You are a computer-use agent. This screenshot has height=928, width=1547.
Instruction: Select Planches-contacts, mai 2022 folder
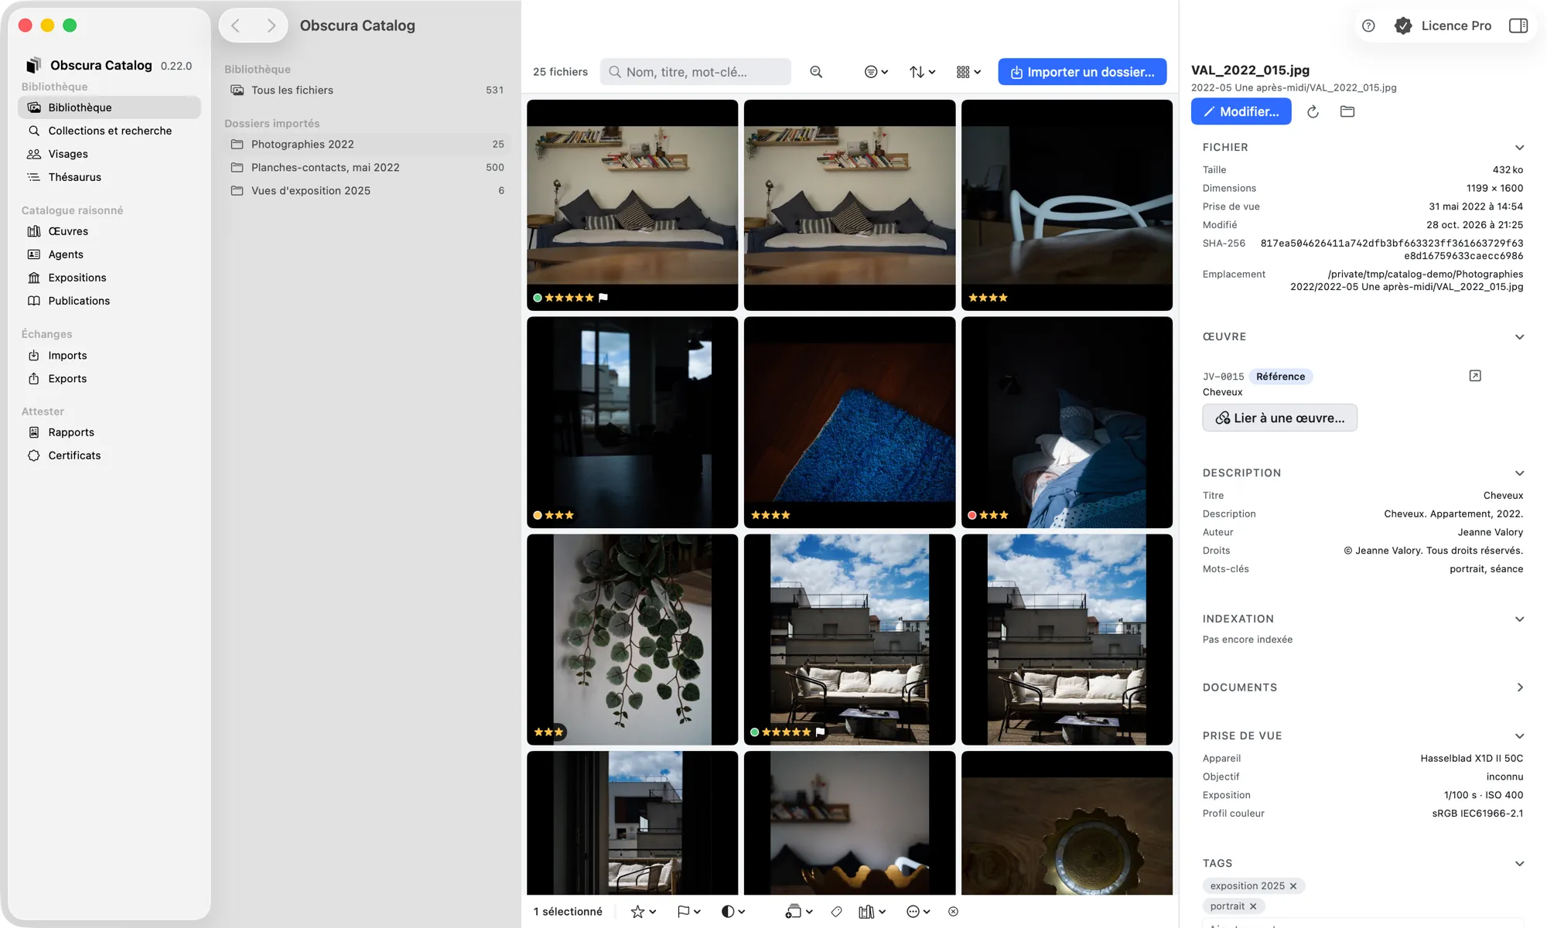pyautogui.click(x=367, y=168)
